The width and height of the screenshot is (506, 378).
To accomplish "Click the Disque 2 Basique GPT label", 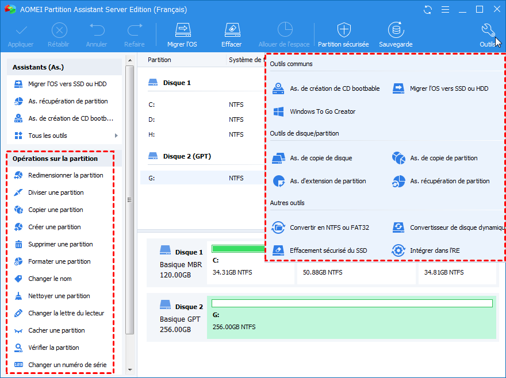I will (x=181, y=318).
